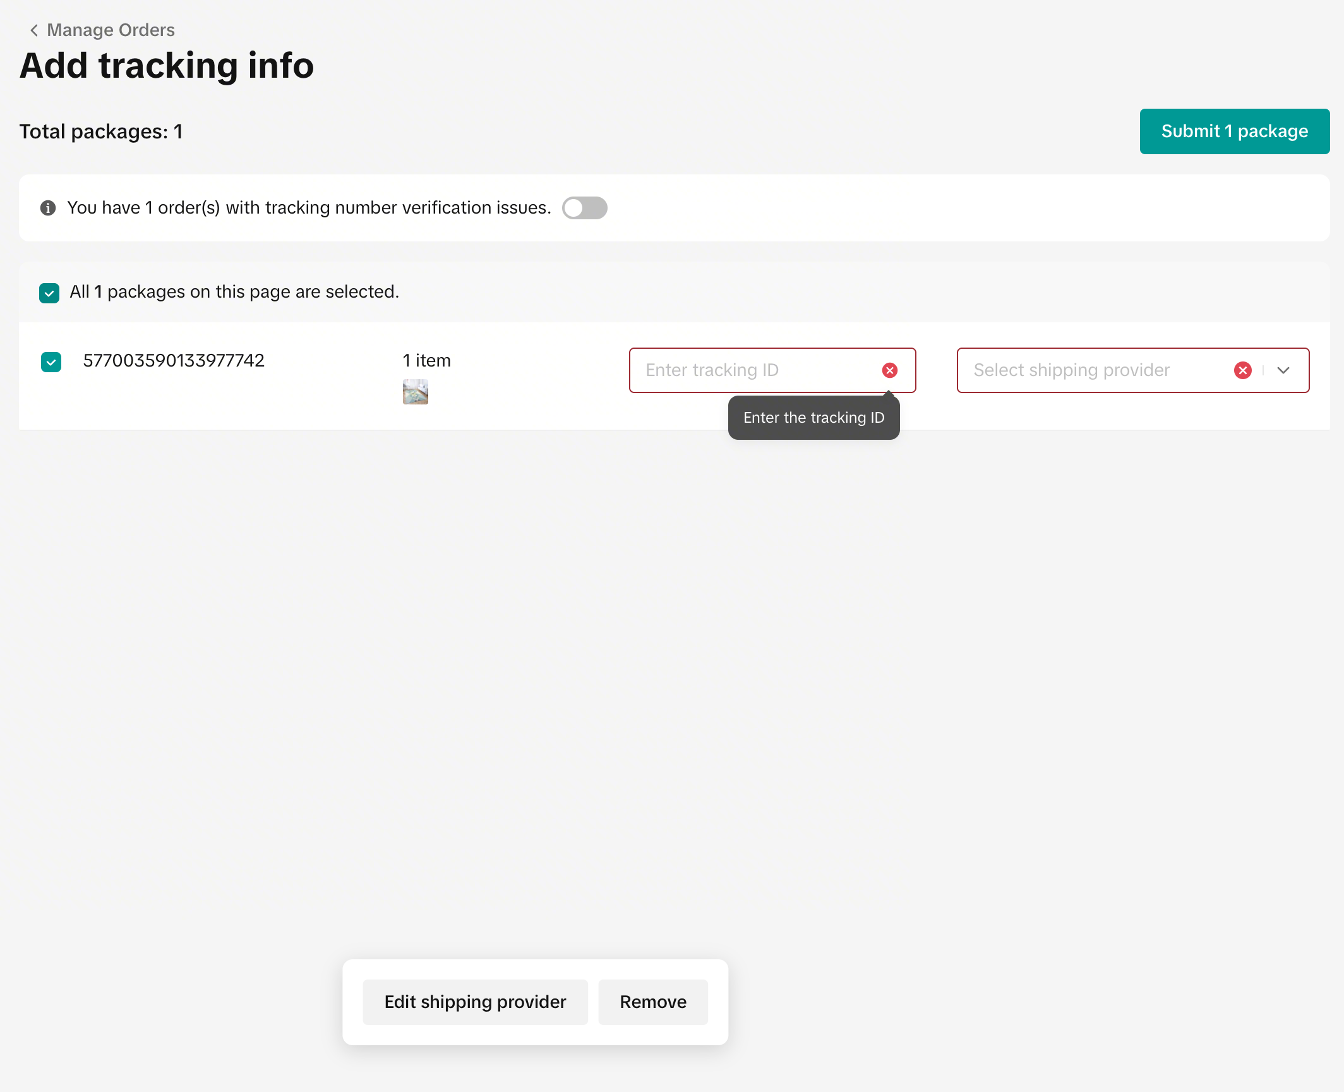This screenshot has width=1344, height=1092.
Task: Click the order number 577003590133977742
Action: pos(174,361)
